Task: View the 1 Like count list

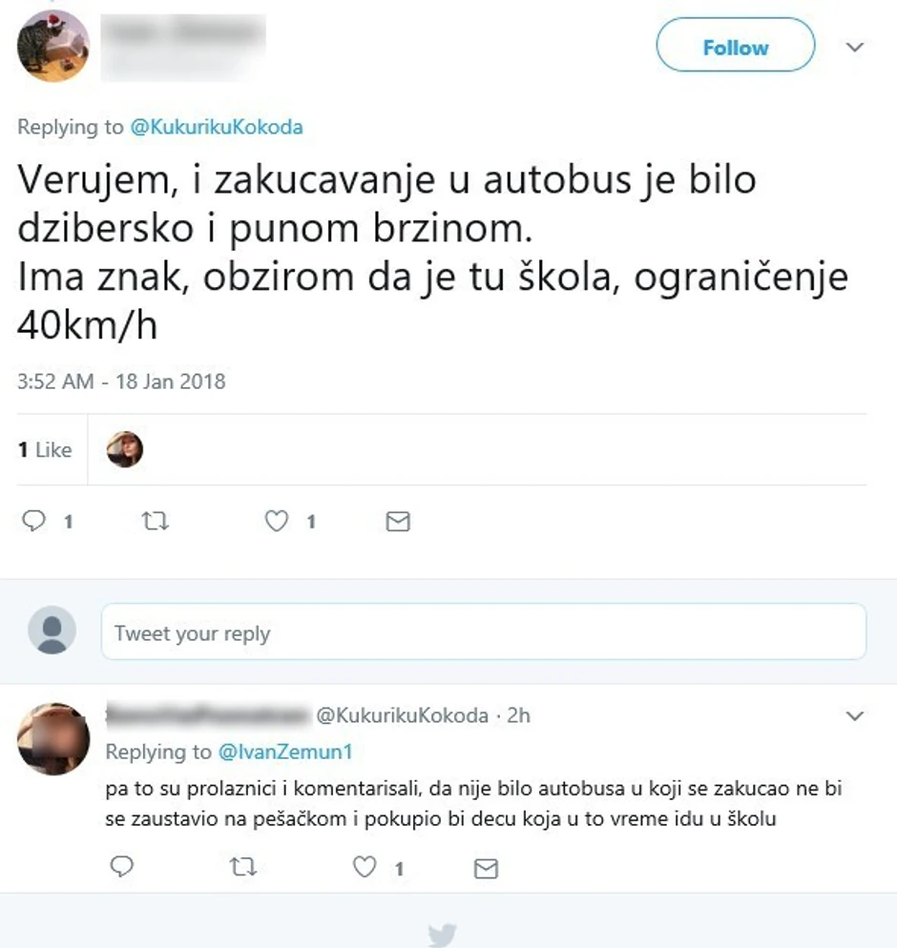Action: click(46, 450)
